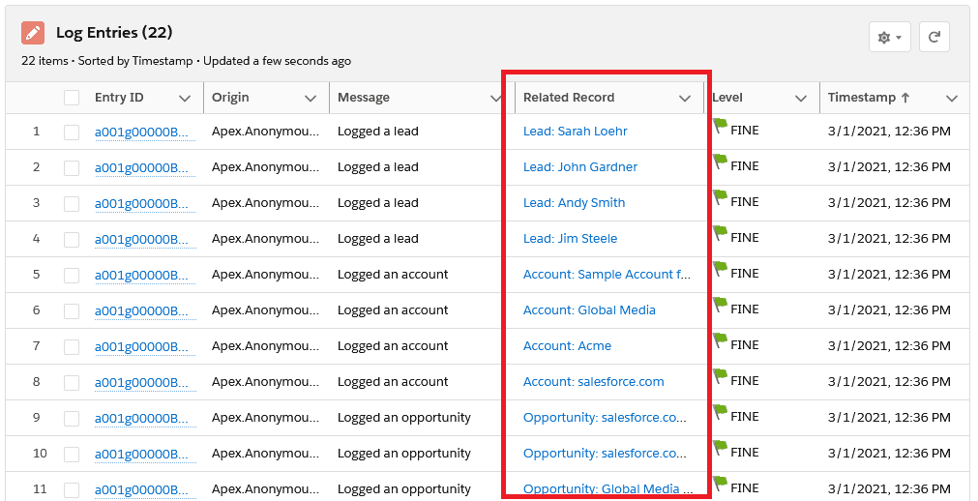This screenshot has width=978, height=501.
Task: Open Entry ID column dropdown
Action: point(185,98)
